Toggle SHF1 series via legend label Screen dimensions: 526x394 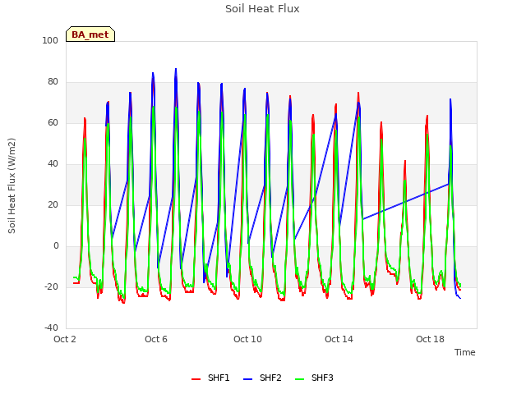pyautogui.click(x=219, y=378)
